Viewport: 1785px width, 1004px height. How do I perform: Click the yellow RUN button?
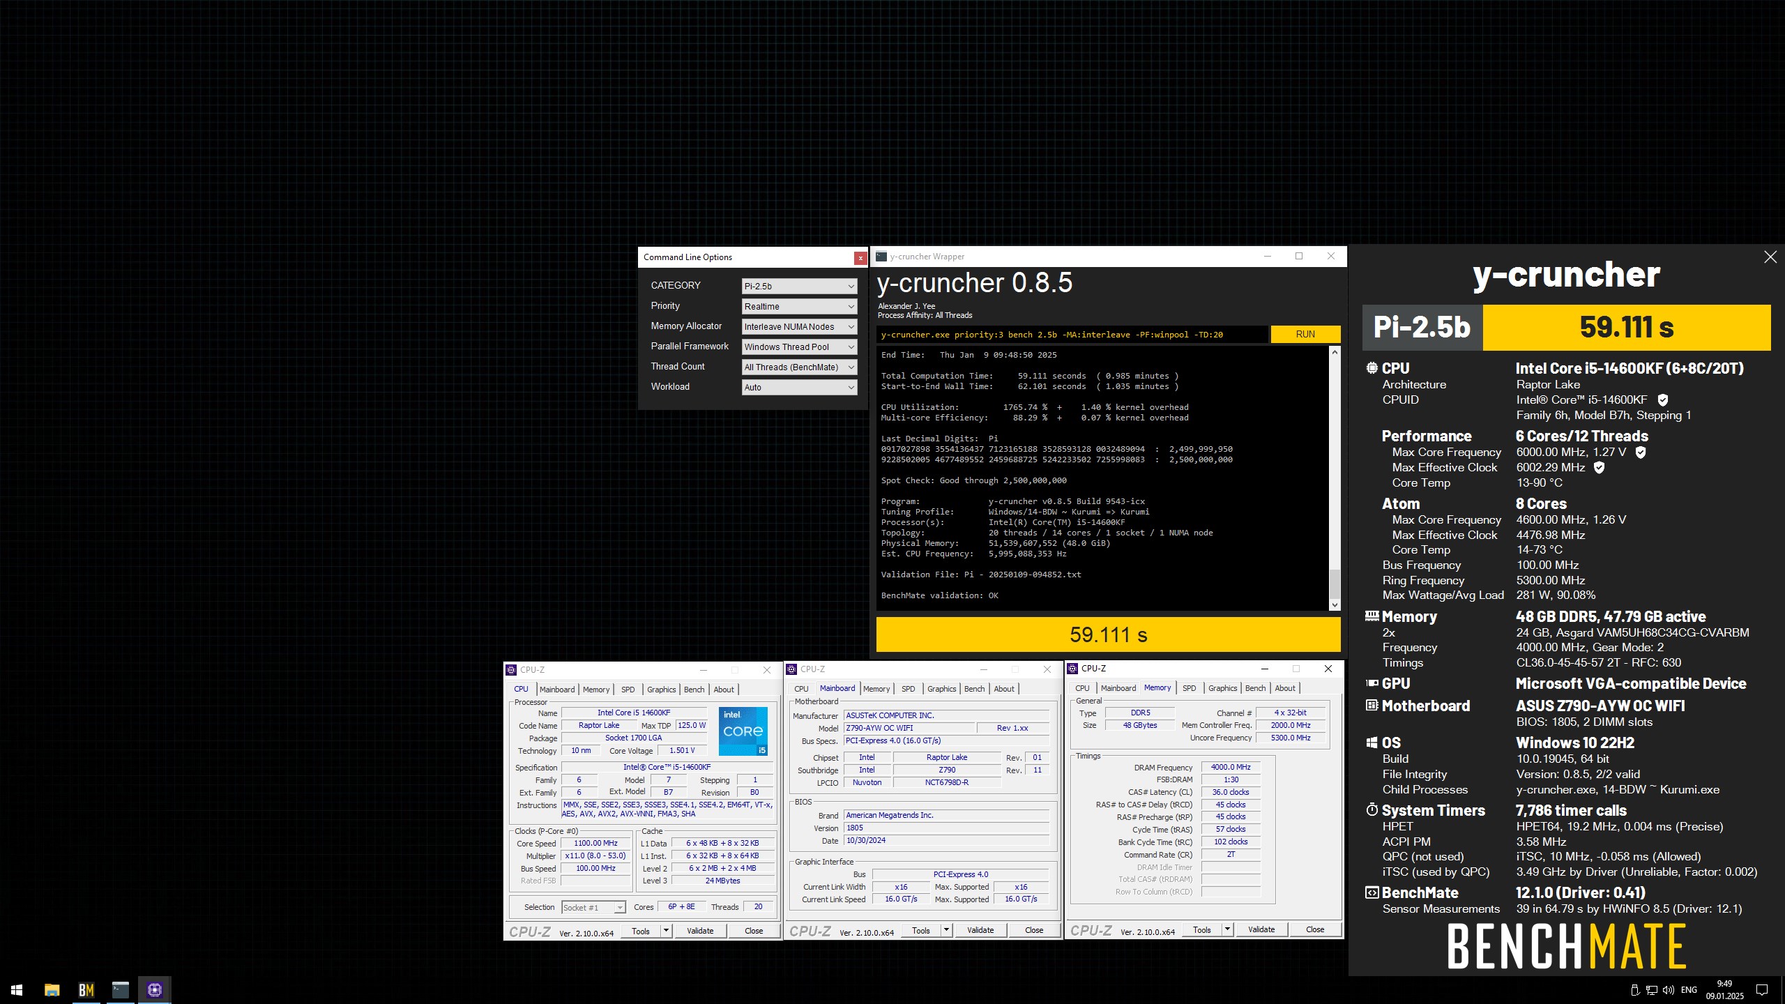[x=1305, y=335]
